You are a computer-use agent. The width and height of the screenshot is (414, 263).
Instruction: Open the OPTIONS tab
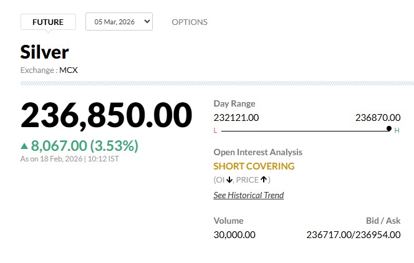click(190, 22)
